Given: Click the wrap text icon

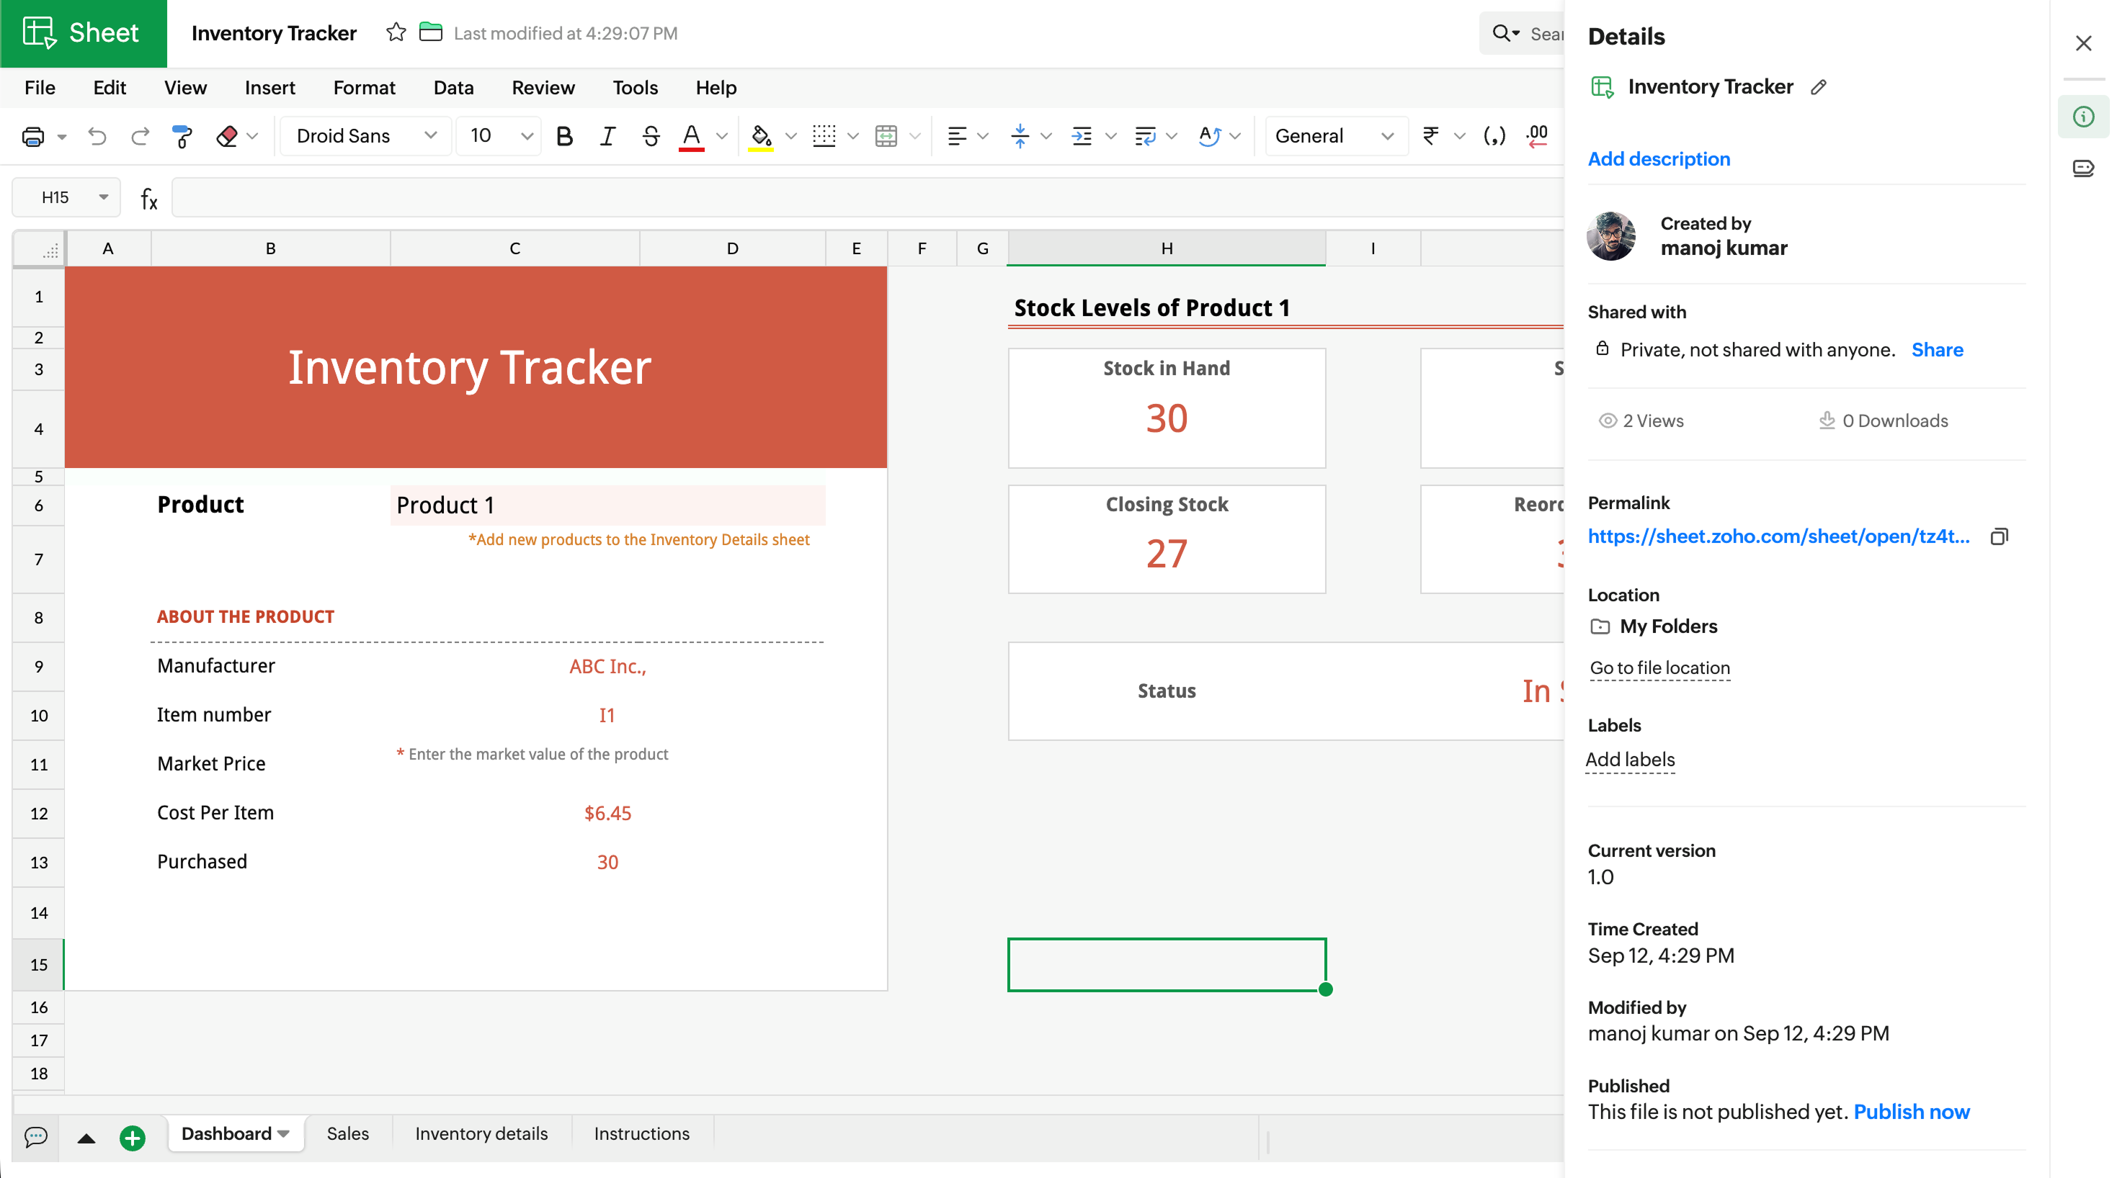Looking at the screenshot, I should (1145, 136).
